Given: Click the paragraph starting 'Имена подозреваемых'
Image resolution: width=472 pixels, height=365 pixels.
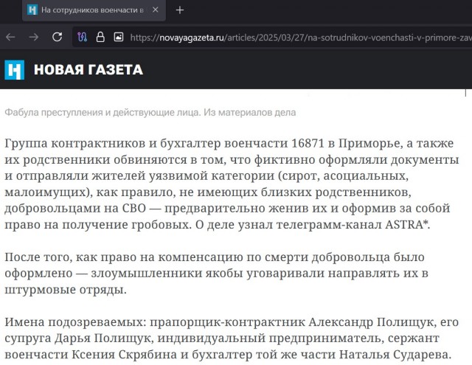Looking at the screenshot, I should click(232, 338).
